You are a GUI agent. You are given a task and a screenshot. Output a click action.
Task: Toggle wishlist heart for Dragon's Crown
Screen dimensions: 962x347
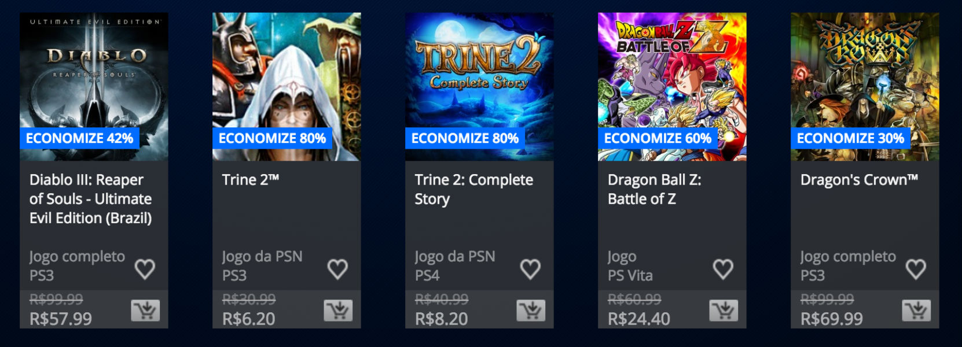pyautogui.click(x=916, y=268)
